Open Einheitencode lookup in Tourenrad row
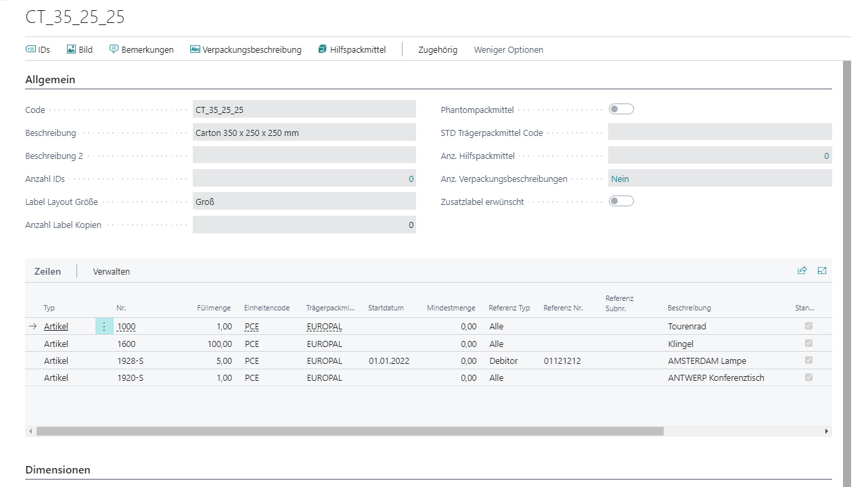 [x=252, y=327]
